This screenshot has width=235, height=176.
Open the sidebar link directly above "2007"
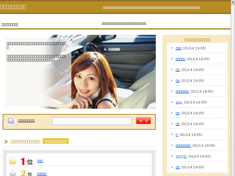[x=183, y=146]
